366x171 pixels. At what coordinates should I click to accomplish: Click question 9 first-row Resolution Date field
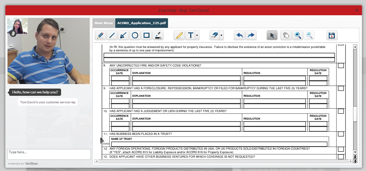[318, 101]
